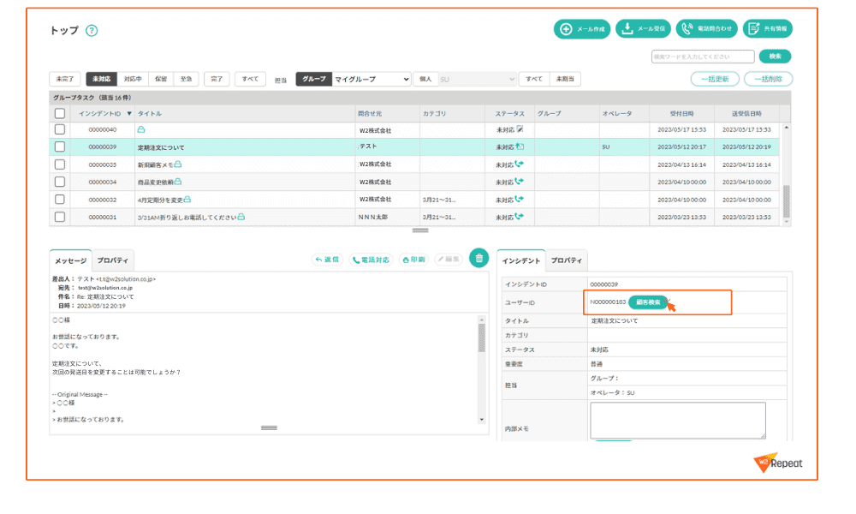Select checkbox for incident 00000031
Viewport: 856px width, 514px height.
[60, 217]
